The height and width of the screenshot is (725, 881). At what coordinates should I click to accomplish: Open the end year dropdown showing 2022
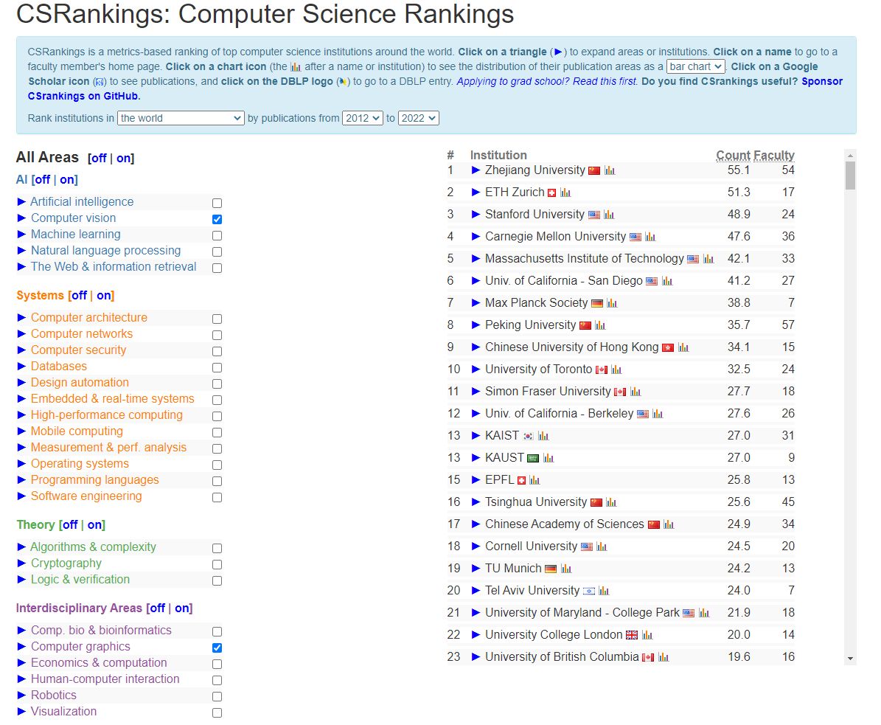(x=419, y=118)
